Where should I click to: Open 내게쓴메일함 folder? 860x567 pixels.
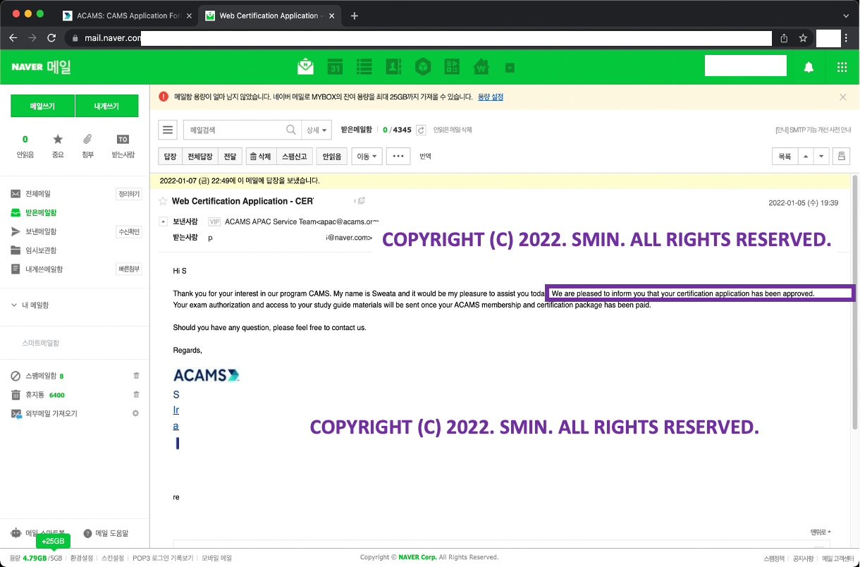(x=44, y=269)
